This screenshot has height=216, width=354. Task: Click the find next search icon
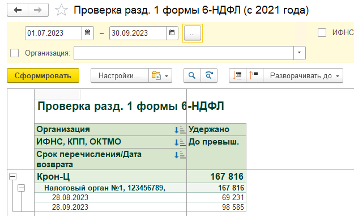click(x=209, y=75)
